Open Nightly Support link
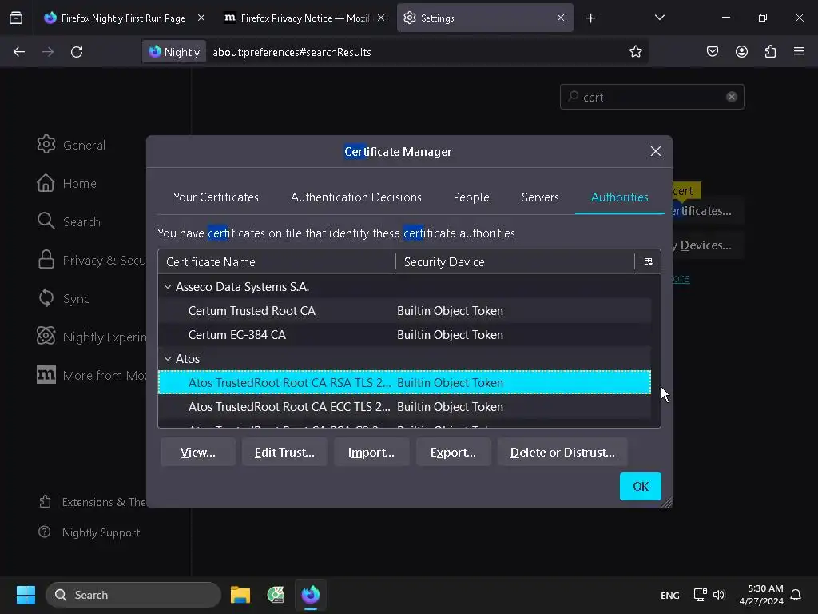 click(89, 532)
